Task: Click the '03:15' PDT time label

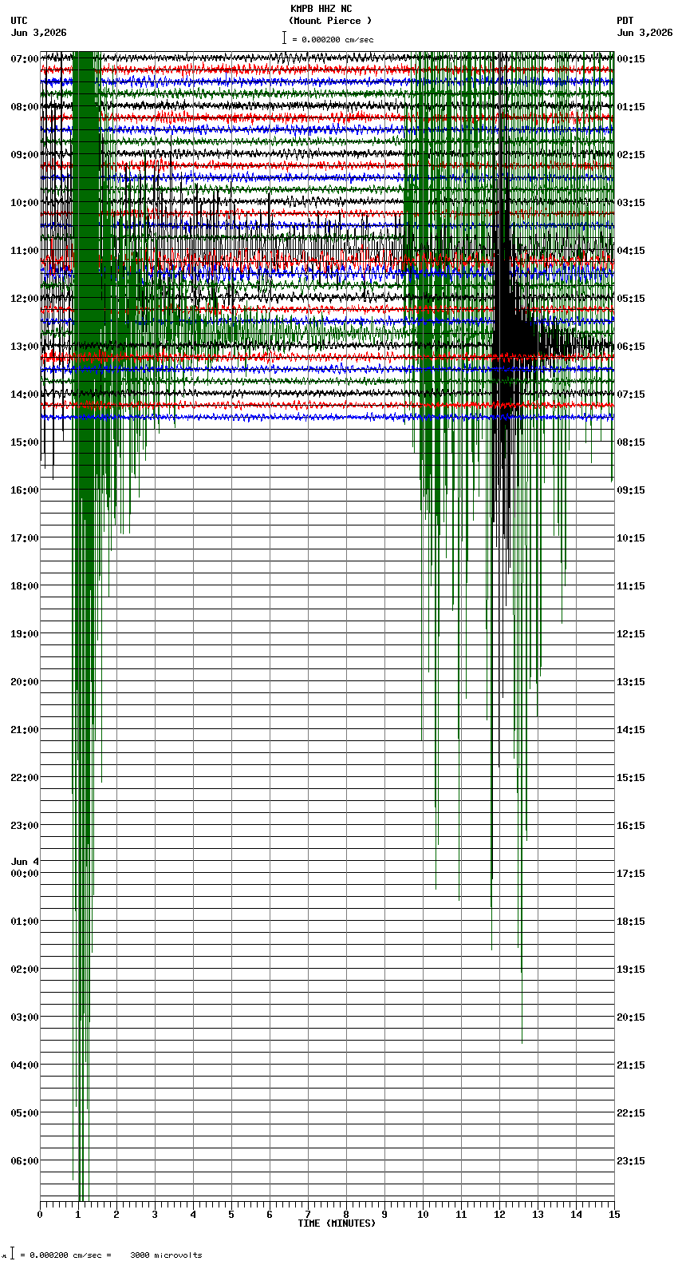Action: (631, 203)
